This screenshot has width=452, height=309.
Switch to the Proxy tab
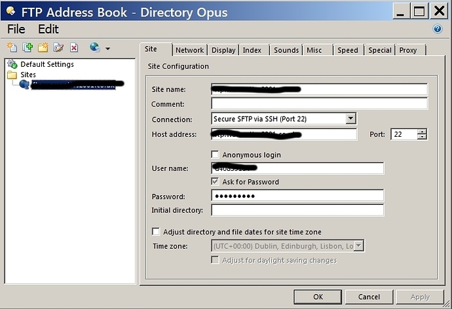pos(411,50)
